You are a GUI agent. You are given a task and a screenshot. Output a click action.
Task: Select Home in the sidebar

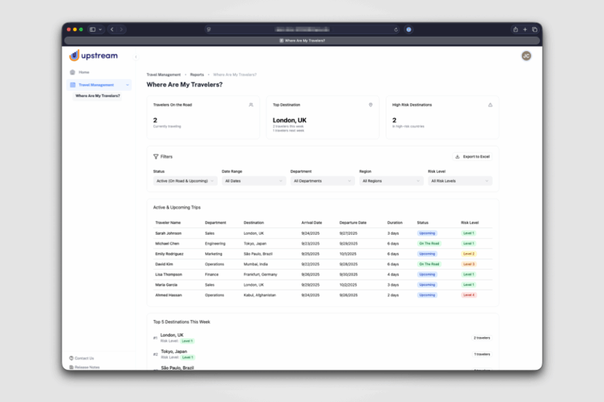[84, 72]
